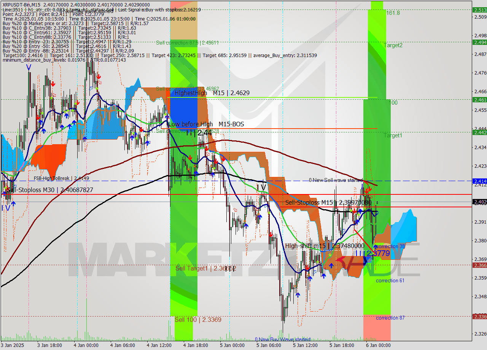Select the 'correction 61' label
Viewport: 487px width, 350px height.
(x=390, y=280)
